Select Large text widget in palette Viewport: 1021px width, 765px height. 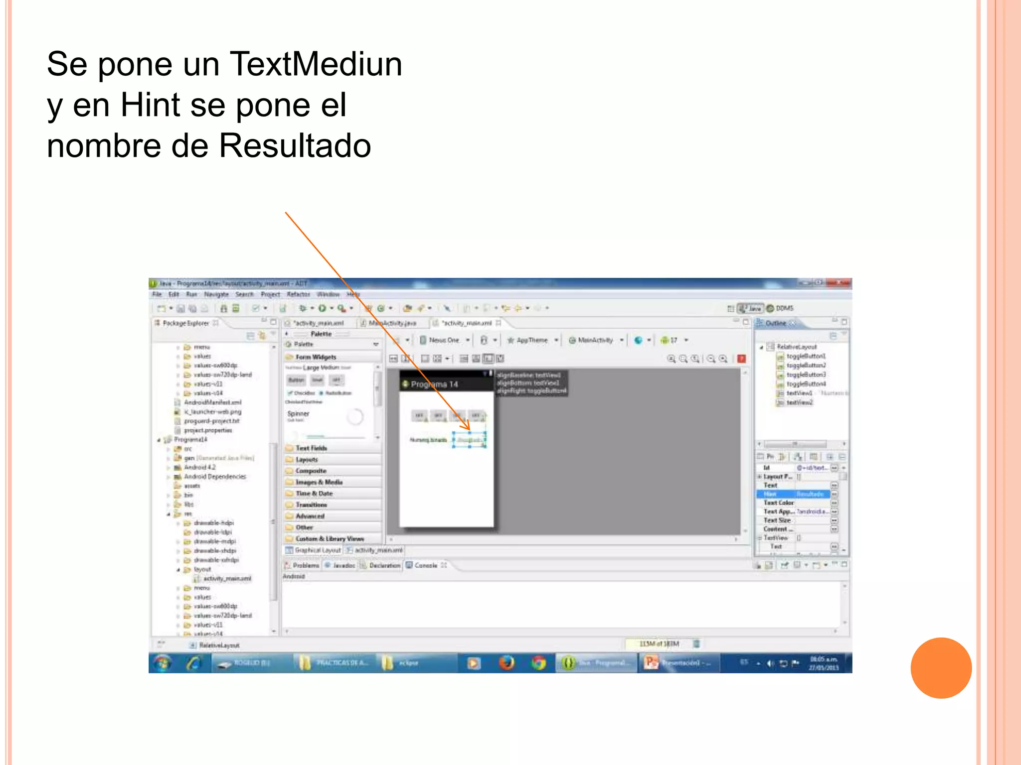tap(311, 368)
